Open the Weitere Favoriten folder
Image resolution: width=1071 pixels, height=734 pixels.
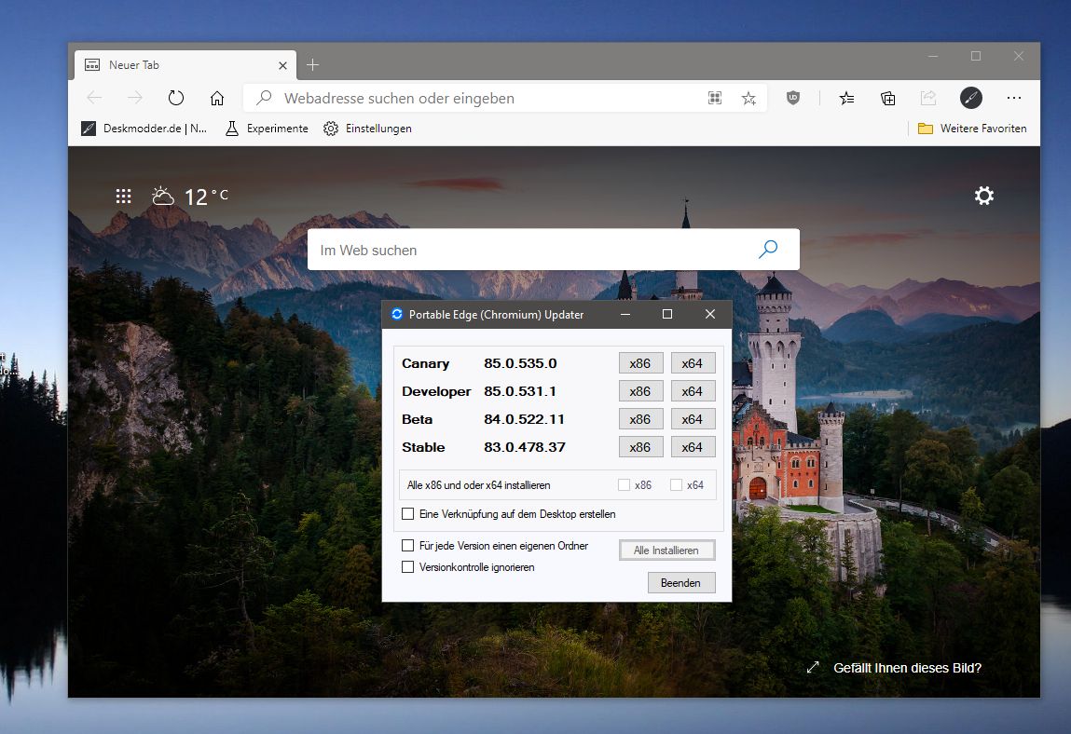click(972, 129)
